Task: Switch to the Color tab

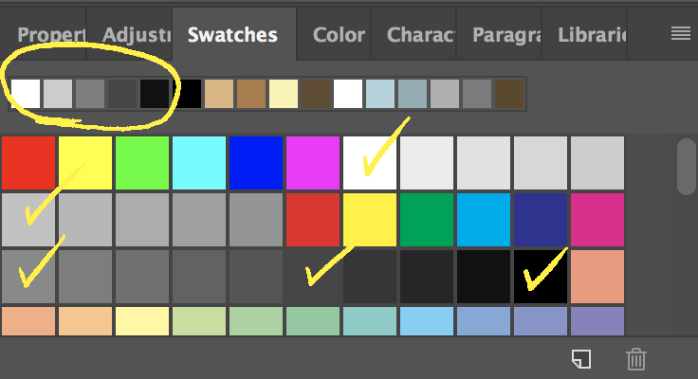Action: point(339,35)
